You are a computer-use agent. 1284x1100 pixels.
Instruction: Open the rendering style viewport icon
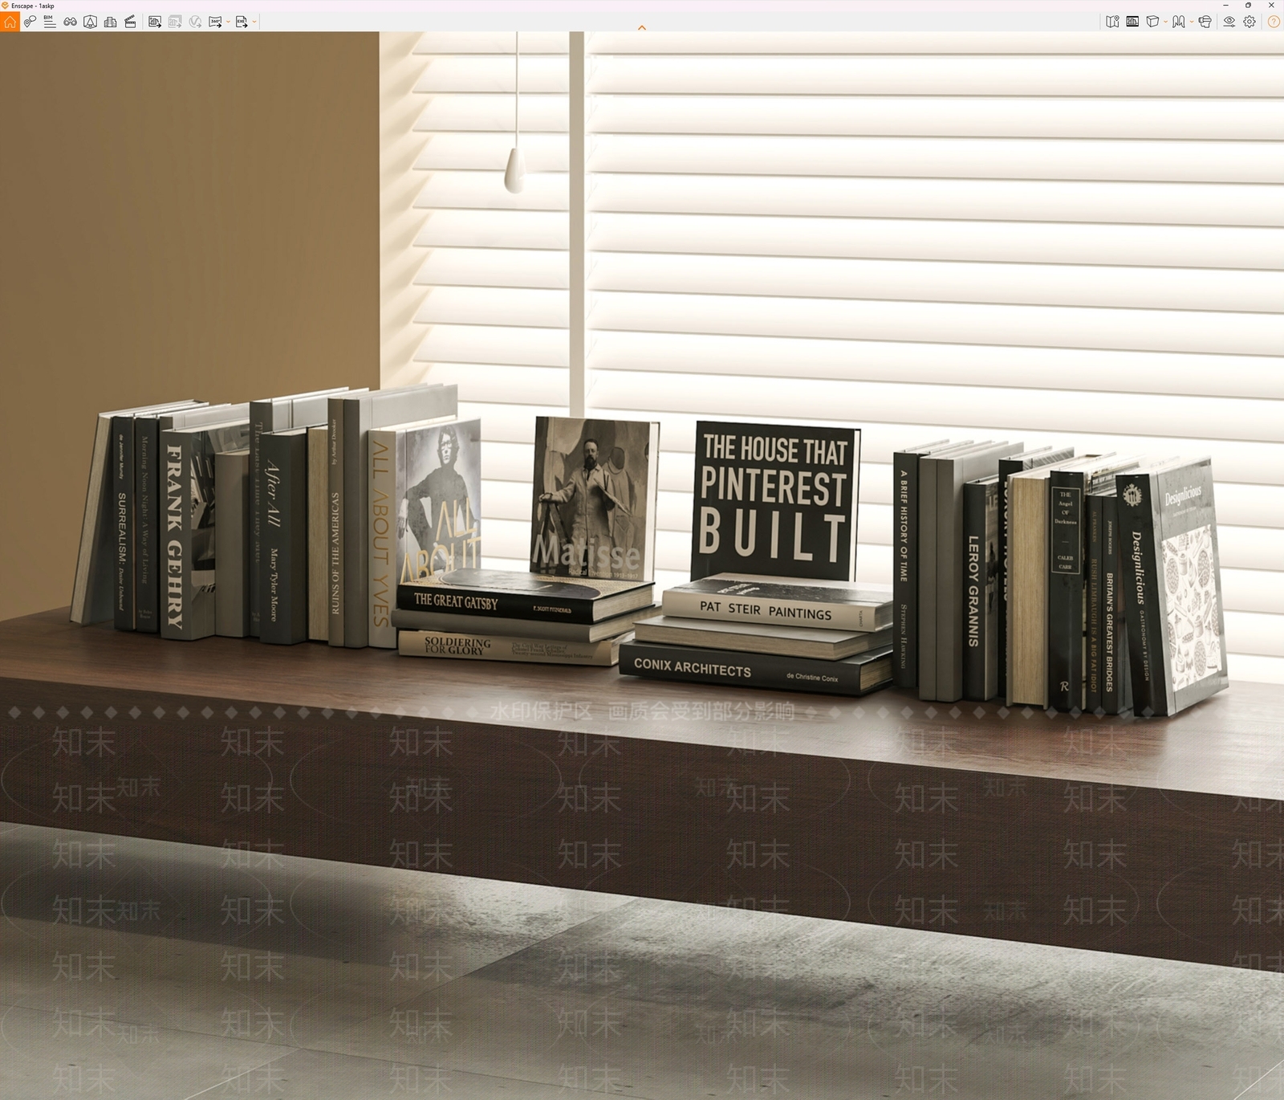pos(1132,22)
